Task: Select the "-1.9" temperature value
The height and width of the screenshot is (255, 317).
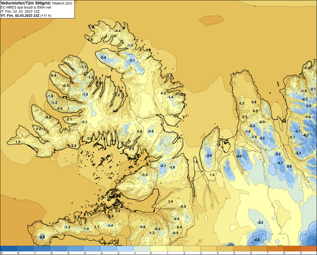Action: [x=248, y=131]
